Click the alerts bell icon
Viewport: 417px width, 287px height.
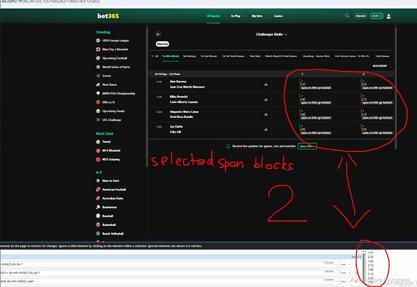click(x=228, y=146)
